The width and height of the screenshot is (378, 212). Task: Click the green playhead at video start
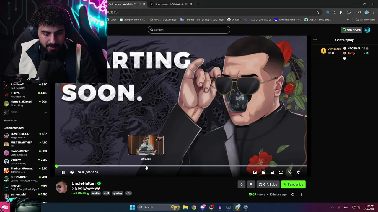pyautogui.click(x=56, y=166)
